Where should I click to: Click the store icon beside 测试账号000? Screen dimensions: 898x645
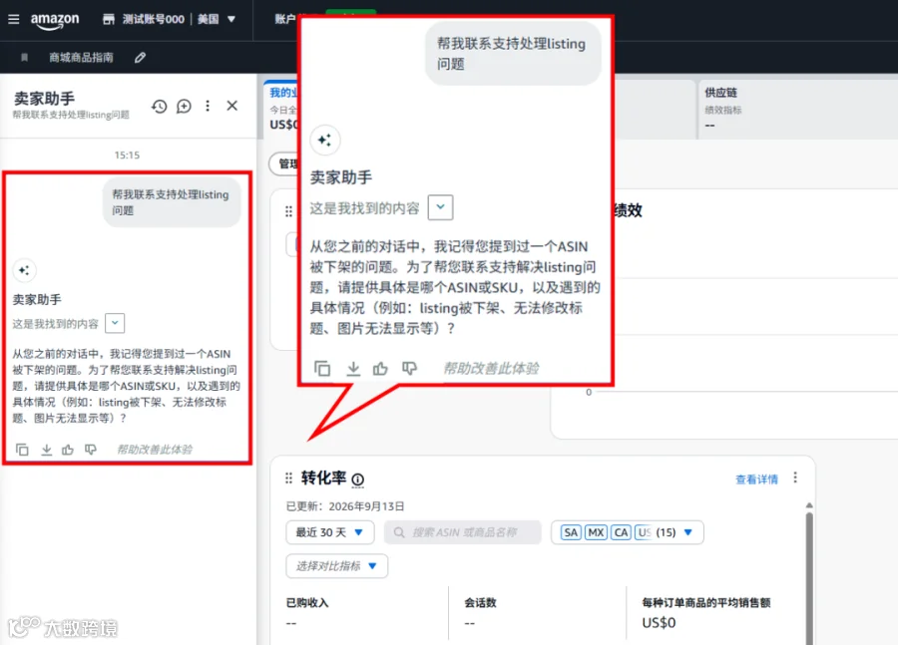(x=108, y=20)
